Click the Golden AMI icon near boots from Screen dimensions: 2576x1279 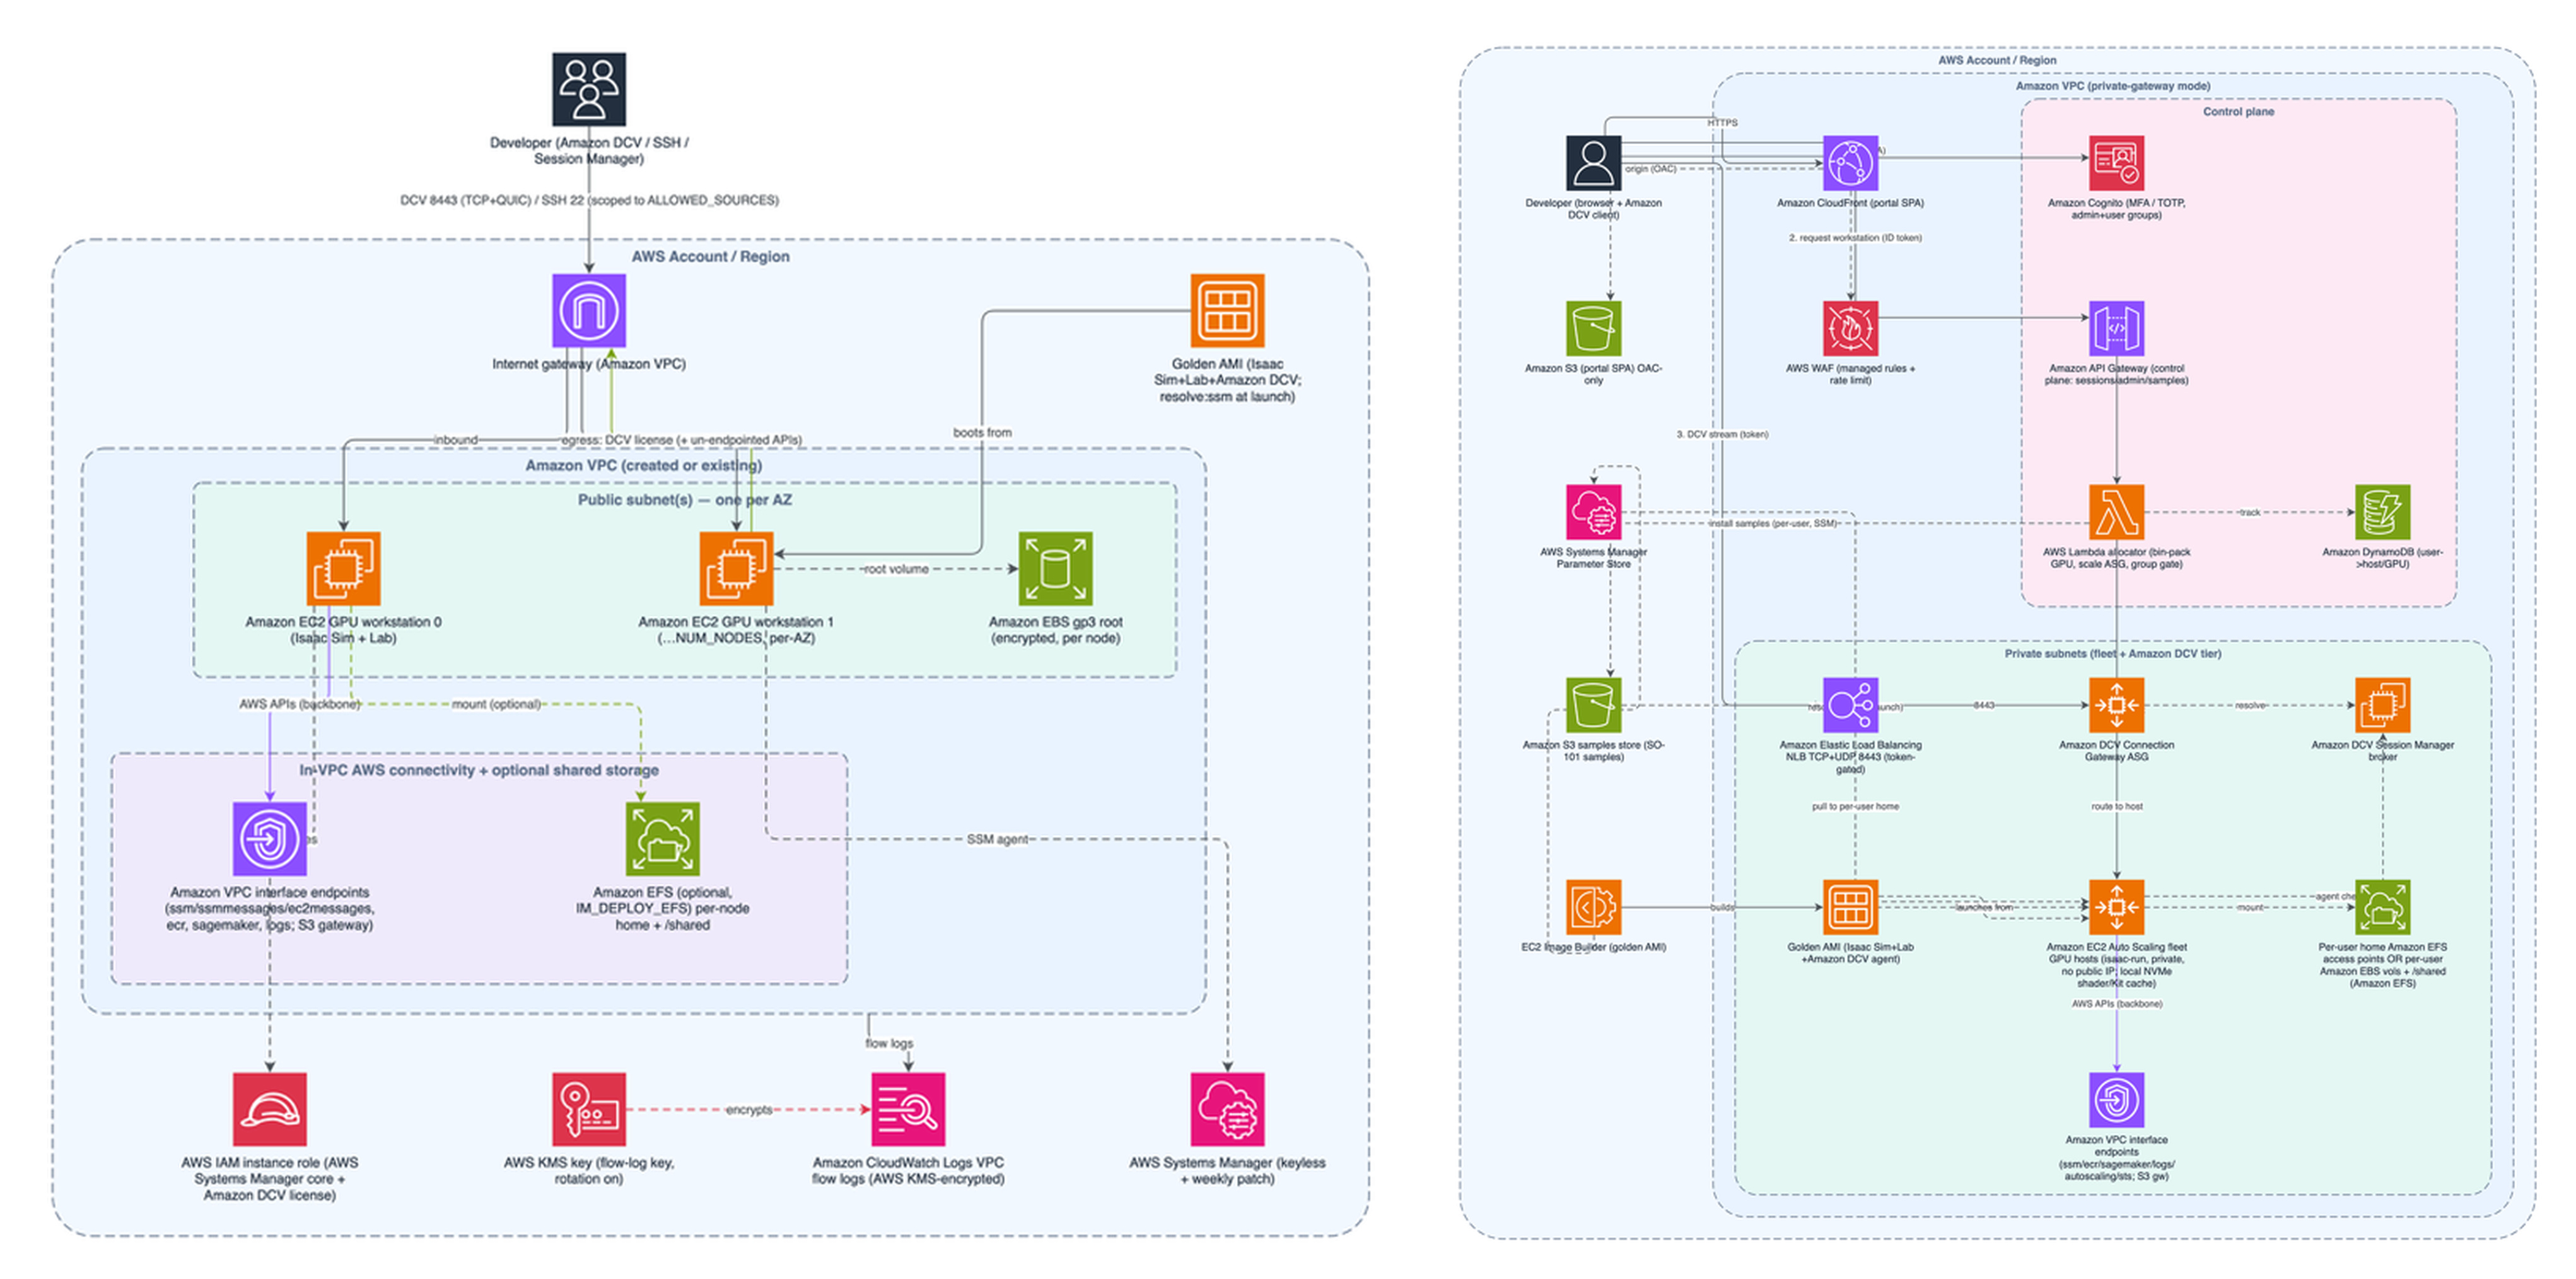coord(1227,311)
